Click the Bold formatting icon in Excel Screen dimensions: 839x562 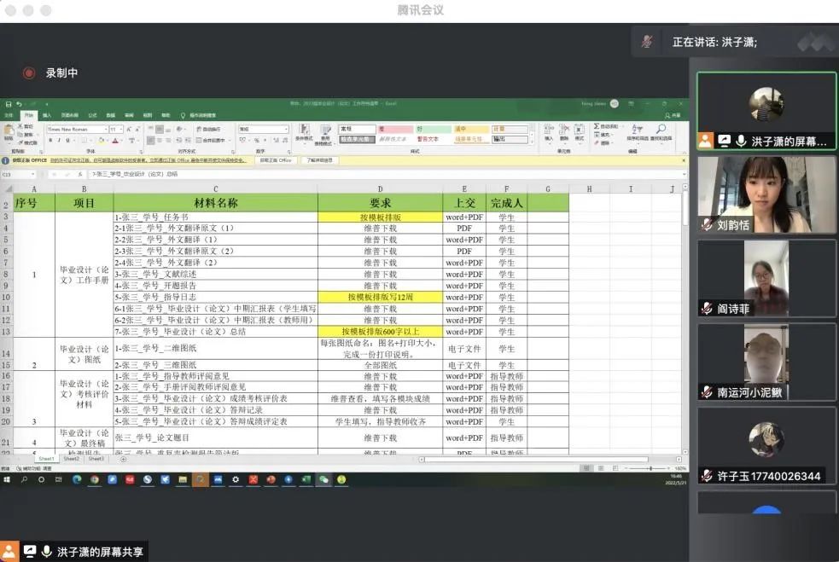[50, 141]
